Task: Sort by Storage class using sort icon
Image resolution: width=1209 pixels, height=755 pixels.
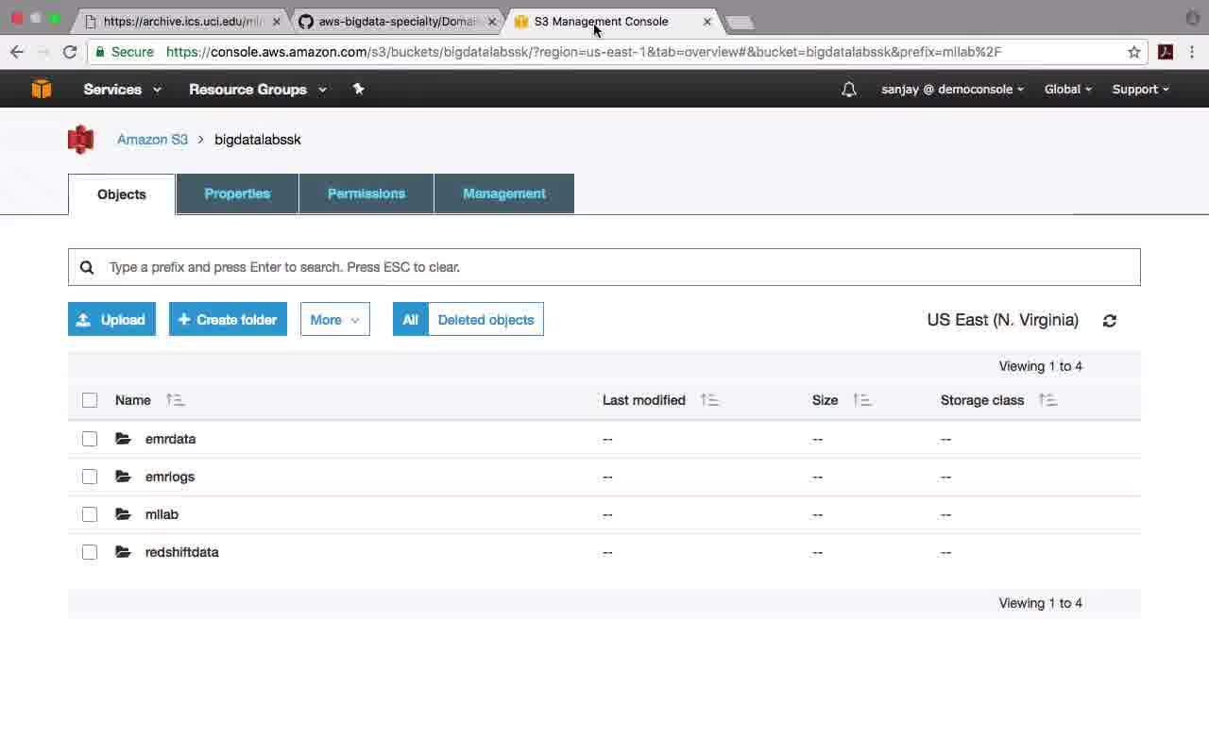Action: coord(1047,400)
